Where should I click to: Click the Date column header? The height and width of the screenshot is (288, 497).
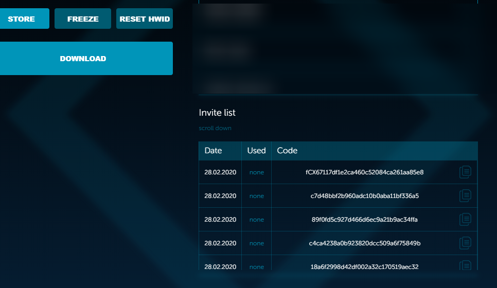point(214,151)
